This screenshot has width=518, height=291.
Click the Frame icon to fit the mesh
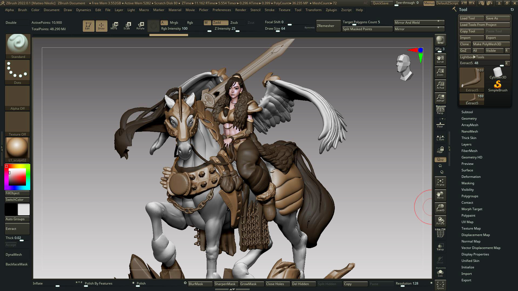pyautogui.click(x=440, y=182)
